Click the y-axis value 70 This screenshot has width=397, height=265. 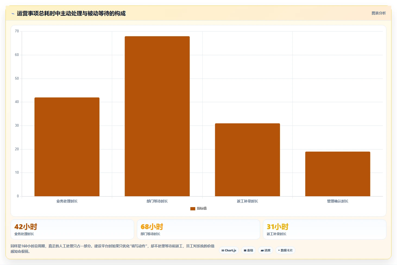(x=17, y=31)
